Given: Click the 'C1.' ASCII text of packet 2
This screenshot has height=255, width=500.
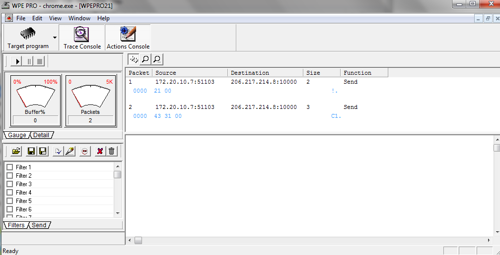Looking at the screenshot, I should (337, 116).
